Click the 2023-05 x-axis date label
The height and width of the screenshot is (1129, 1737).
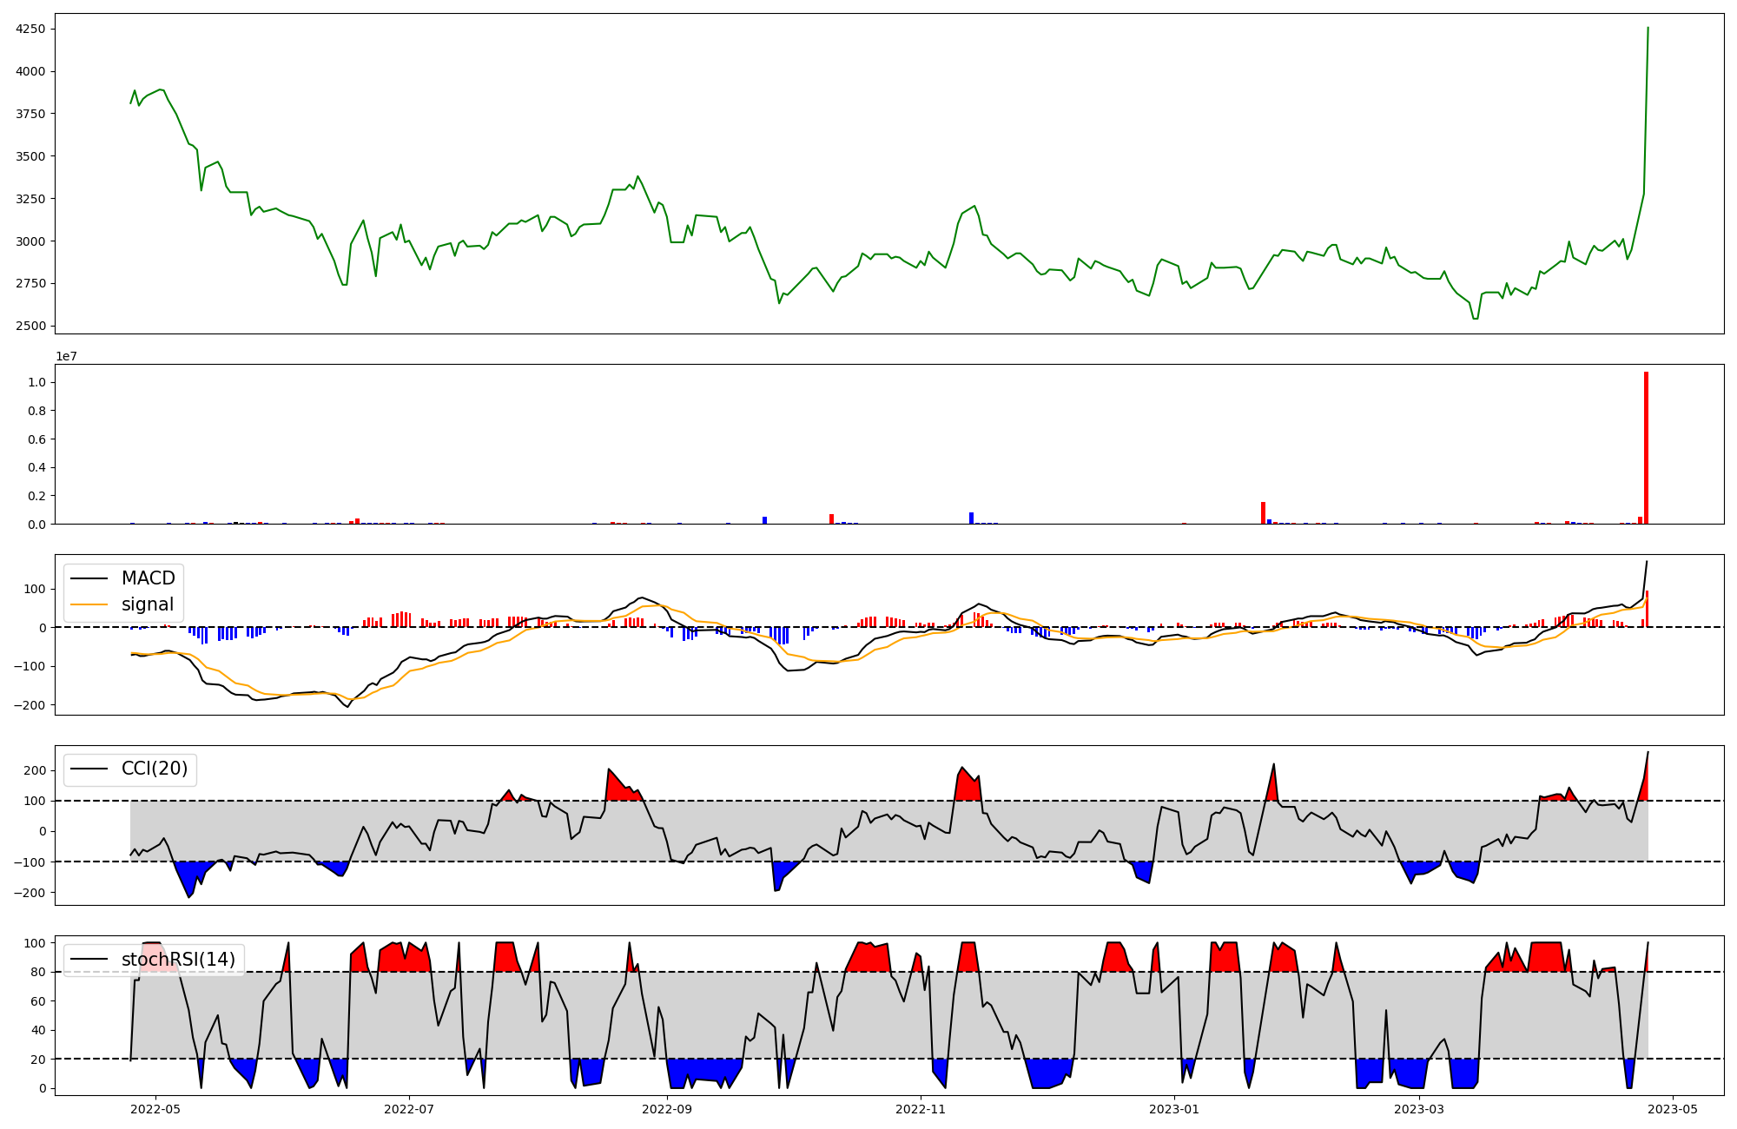click(x=1673, y=1109)
